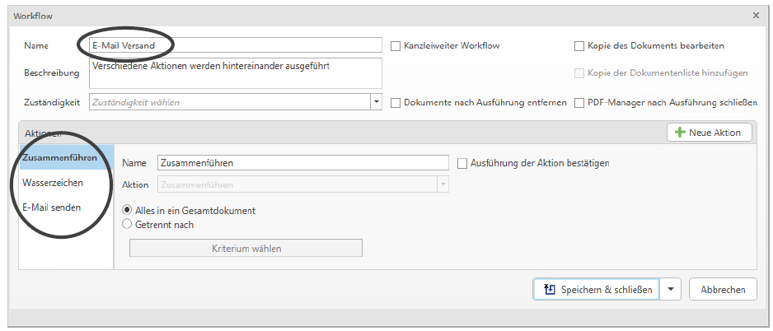This screenshot has width=773, height=331.
Task: Close the Workflow dialog with X
Action: point(756,15)
